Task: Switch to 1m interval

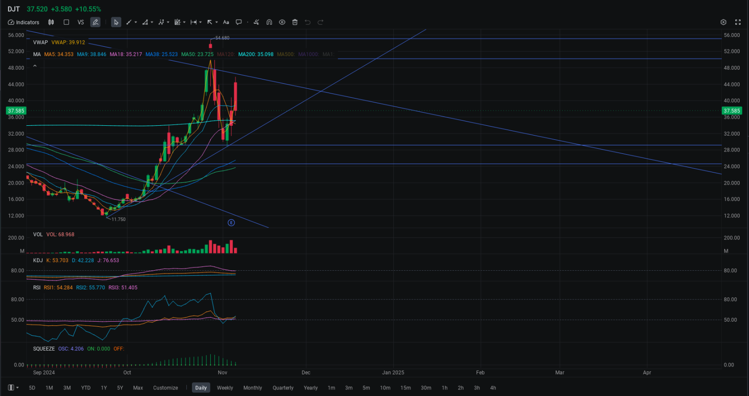Action: (x=331, y=388)
